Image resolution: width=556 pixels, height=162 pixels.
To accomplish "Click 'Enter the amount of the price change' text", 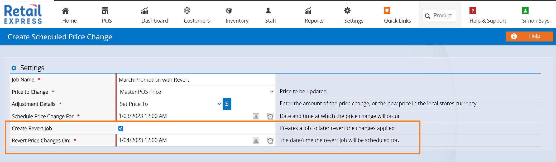I will coord(378,103).
